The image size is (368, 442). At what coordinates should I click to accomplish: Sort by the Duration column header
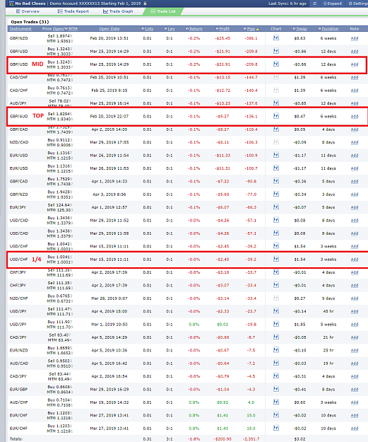(330, 29)
